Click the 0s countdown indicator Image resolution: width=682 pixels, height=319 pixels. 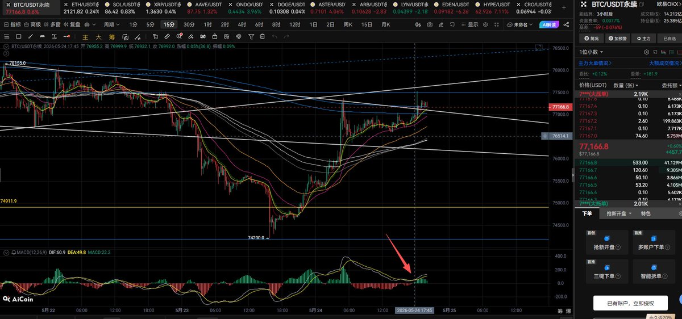tap(418, 24)
